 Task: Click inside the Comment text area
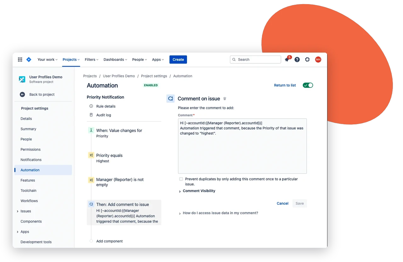point(242,146)
